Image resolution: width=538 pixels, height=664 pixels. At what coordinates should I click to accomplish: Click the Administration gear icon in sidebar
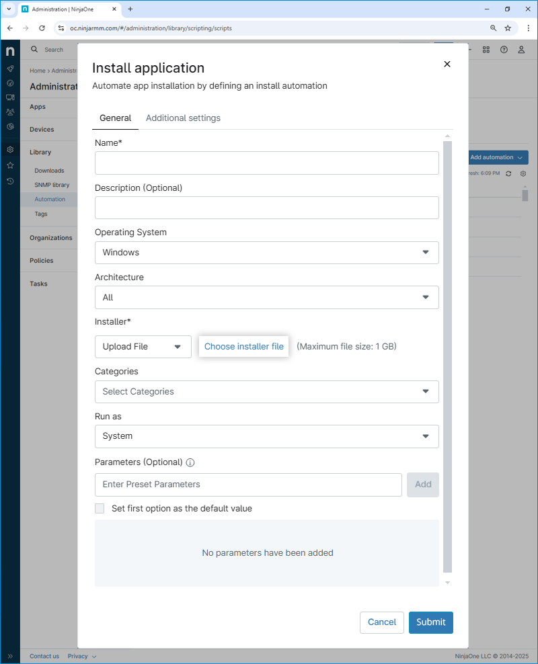coord(10,150)
